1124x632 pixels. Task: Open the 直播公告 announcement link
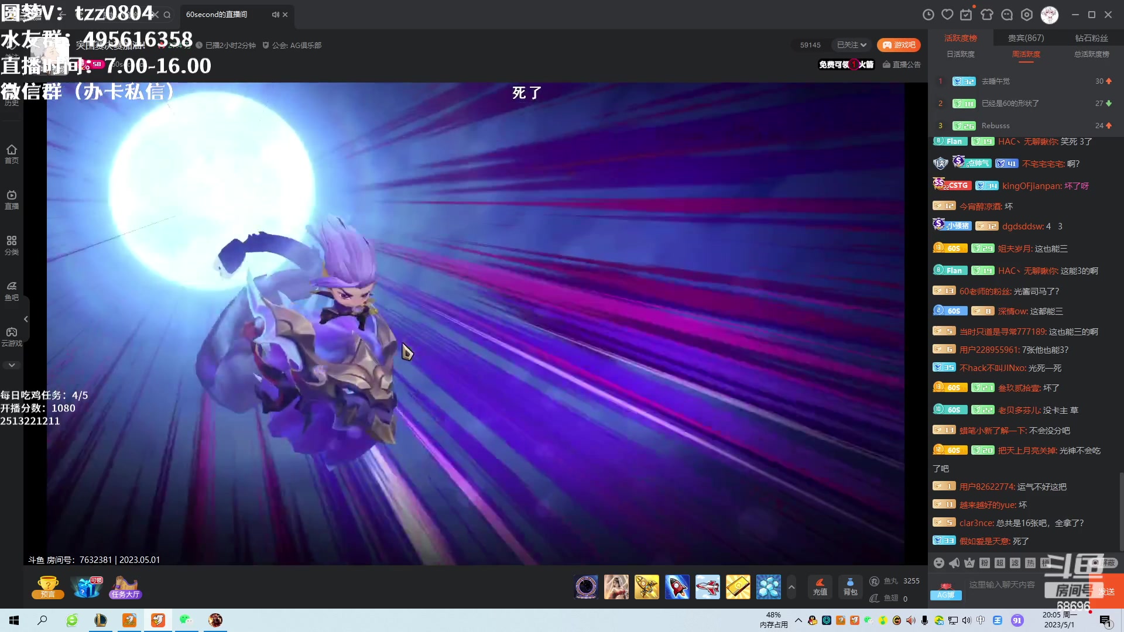click(x=902, y=64)
